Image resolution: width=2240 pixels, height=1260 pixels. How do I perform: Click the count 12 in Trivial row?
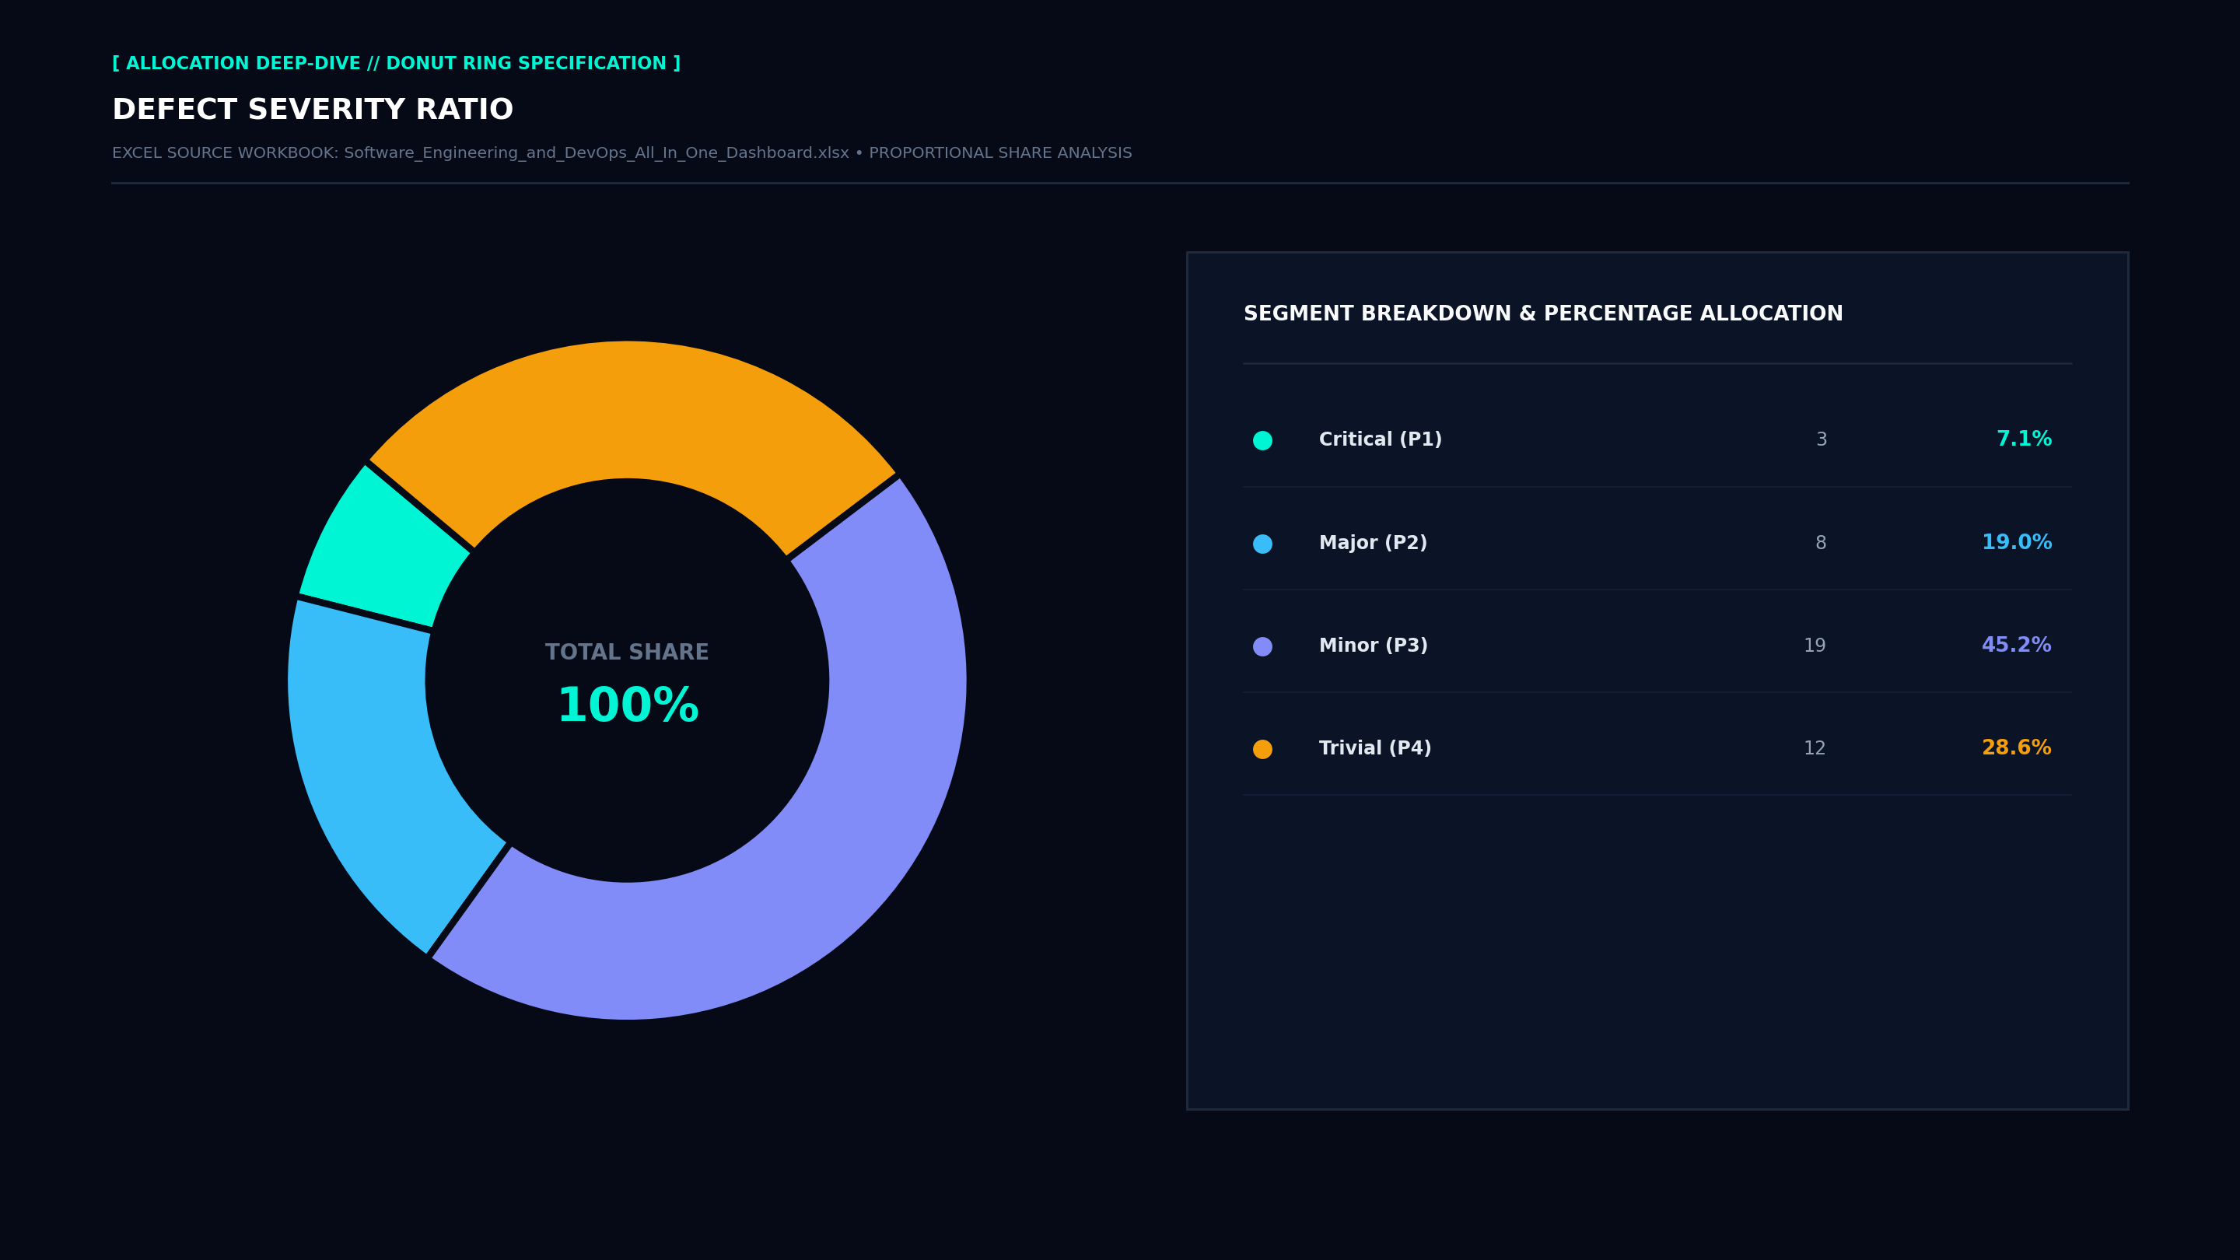(1815, 749)
